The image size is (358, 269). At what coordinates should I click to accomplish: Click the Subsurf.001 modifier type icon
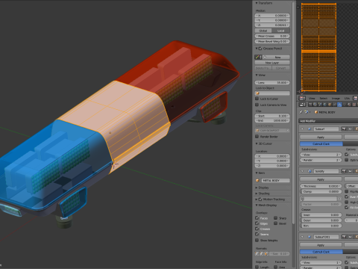coord(310,237)
